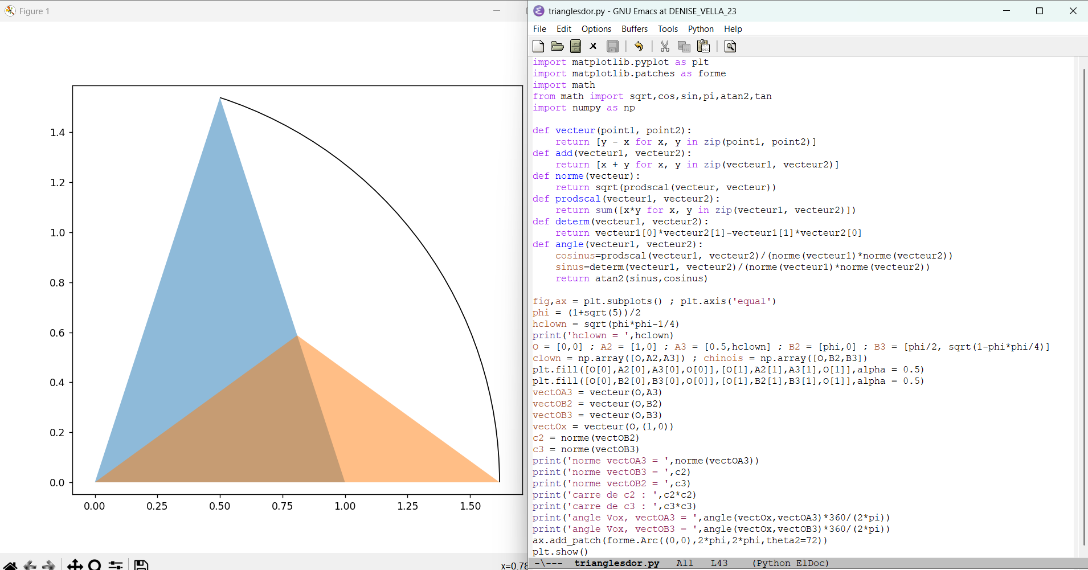
Task: Paste from clipboard using the toolbar icon
Action: pyautogui.click(x=703, y=47)
